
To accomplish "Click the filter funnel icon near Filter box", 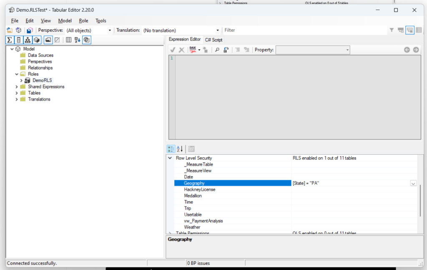I will [x=392, y=30].
